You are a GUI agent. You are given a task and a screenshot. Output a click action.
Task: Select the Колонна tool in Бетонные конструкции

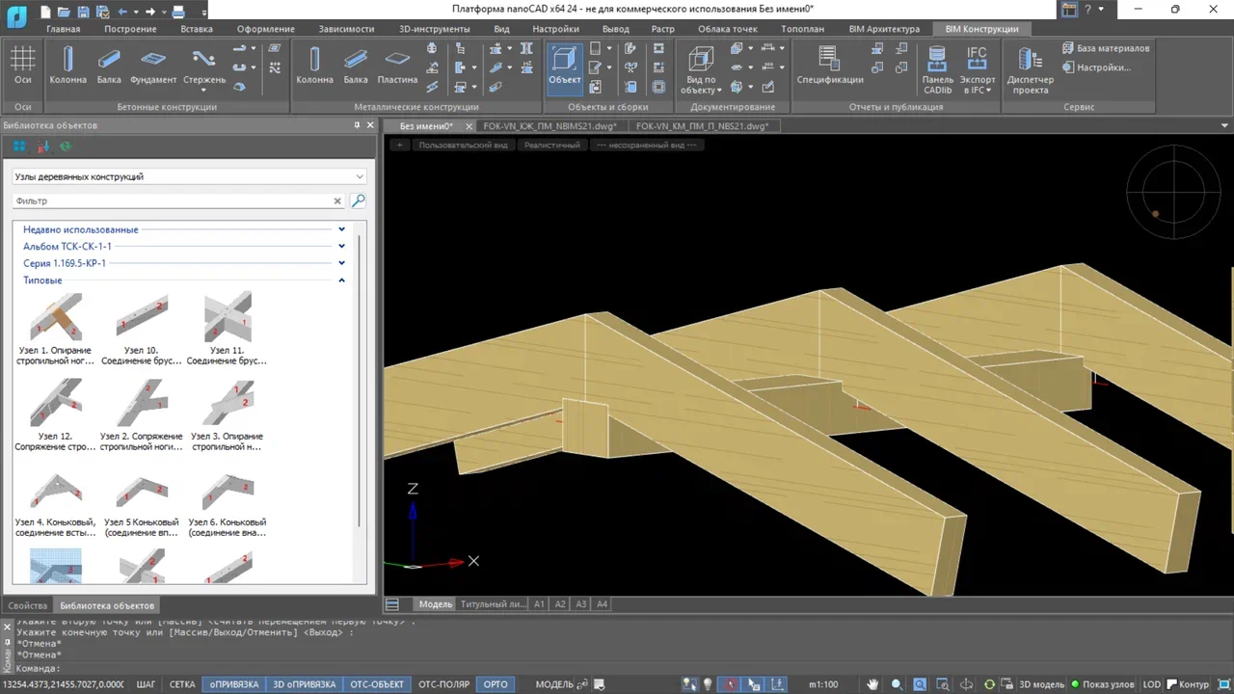pyautogui.click(x=67, y=67)
